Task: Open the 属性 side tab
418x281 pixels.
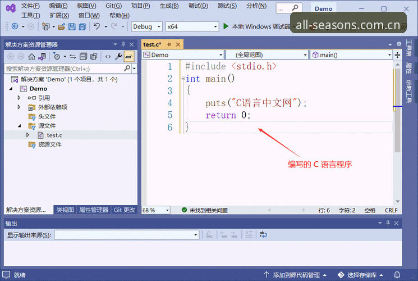Action: tap(408, 68)
